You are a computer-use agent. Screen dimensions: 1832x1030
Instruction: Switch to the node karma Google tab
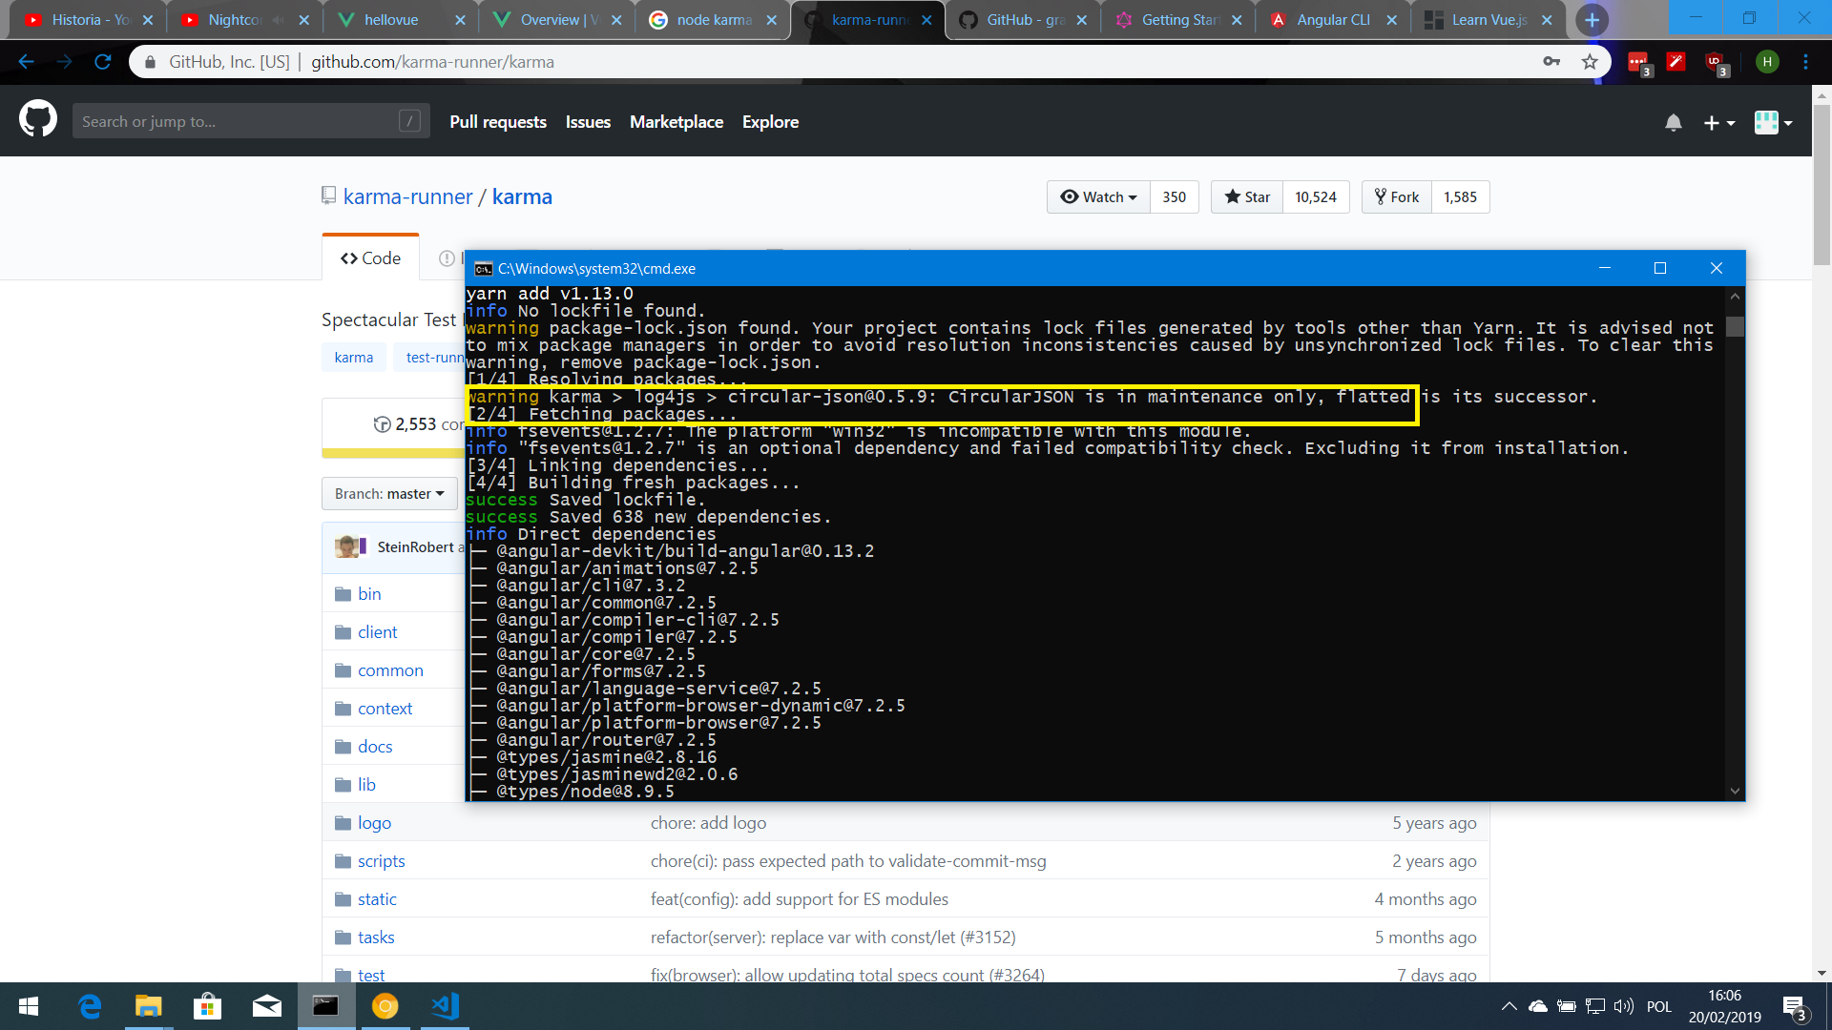714,20
